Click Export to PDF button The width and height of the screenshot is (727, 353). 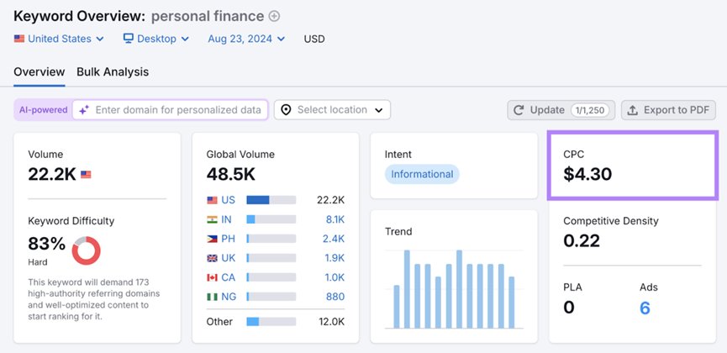(668, 110)
